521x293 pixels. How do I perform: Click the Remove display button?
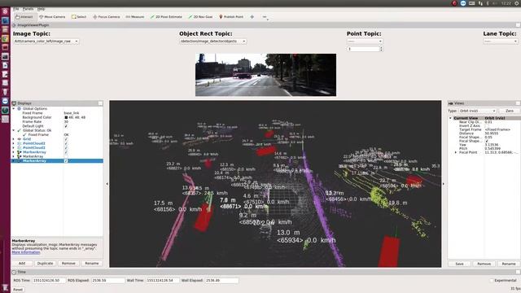68,263
